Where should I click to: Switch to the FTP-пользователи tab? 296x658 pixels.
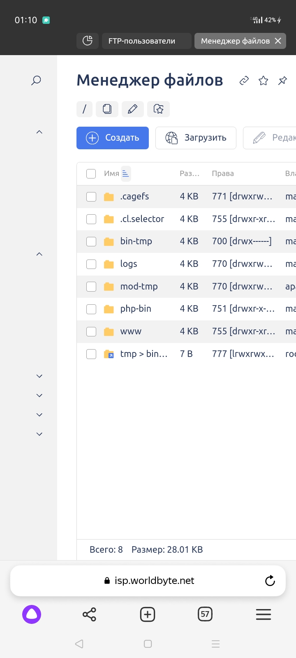(x=142, y=41)
